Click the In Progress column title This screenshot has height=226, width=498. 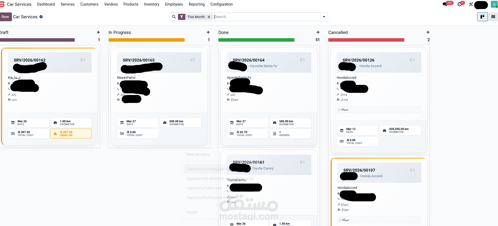coord(120,32)
